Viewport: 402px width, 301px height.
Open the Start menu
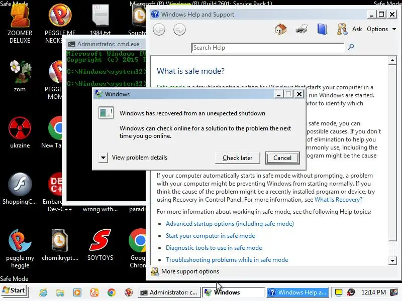14,291
